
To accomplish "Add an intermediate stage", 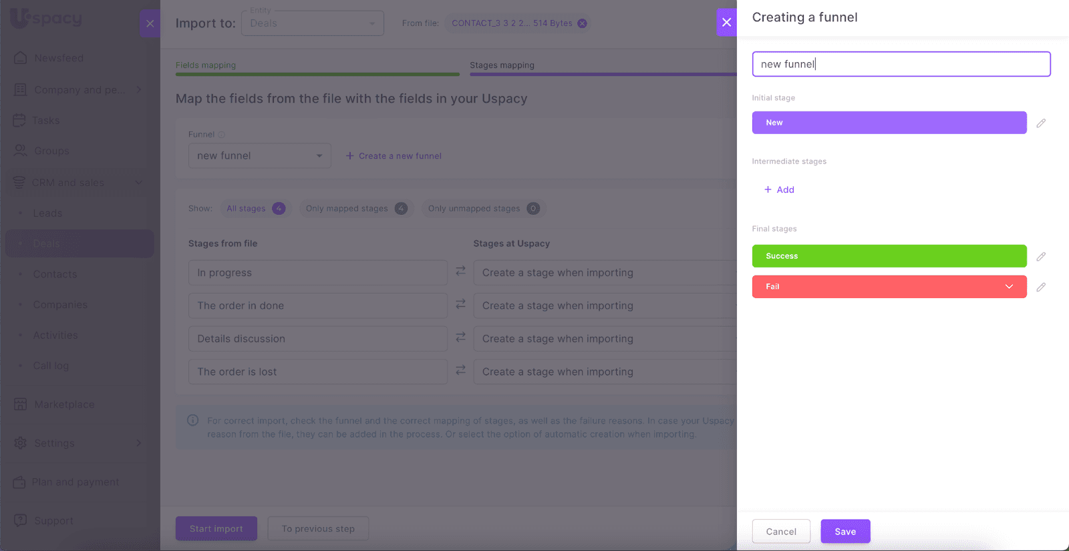I will coord(779,190).
